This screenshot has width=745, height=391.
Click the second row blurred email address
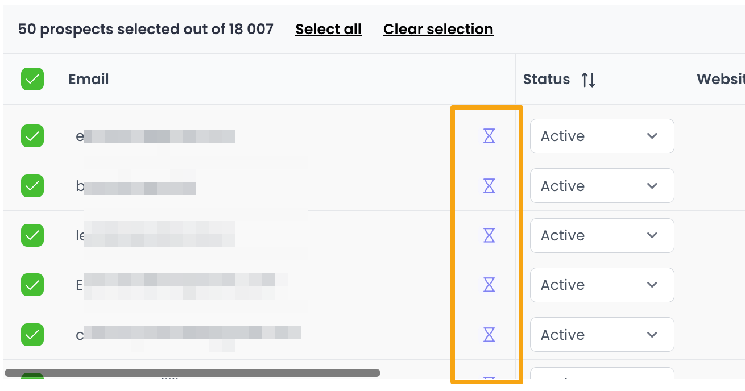pos(139,186)
